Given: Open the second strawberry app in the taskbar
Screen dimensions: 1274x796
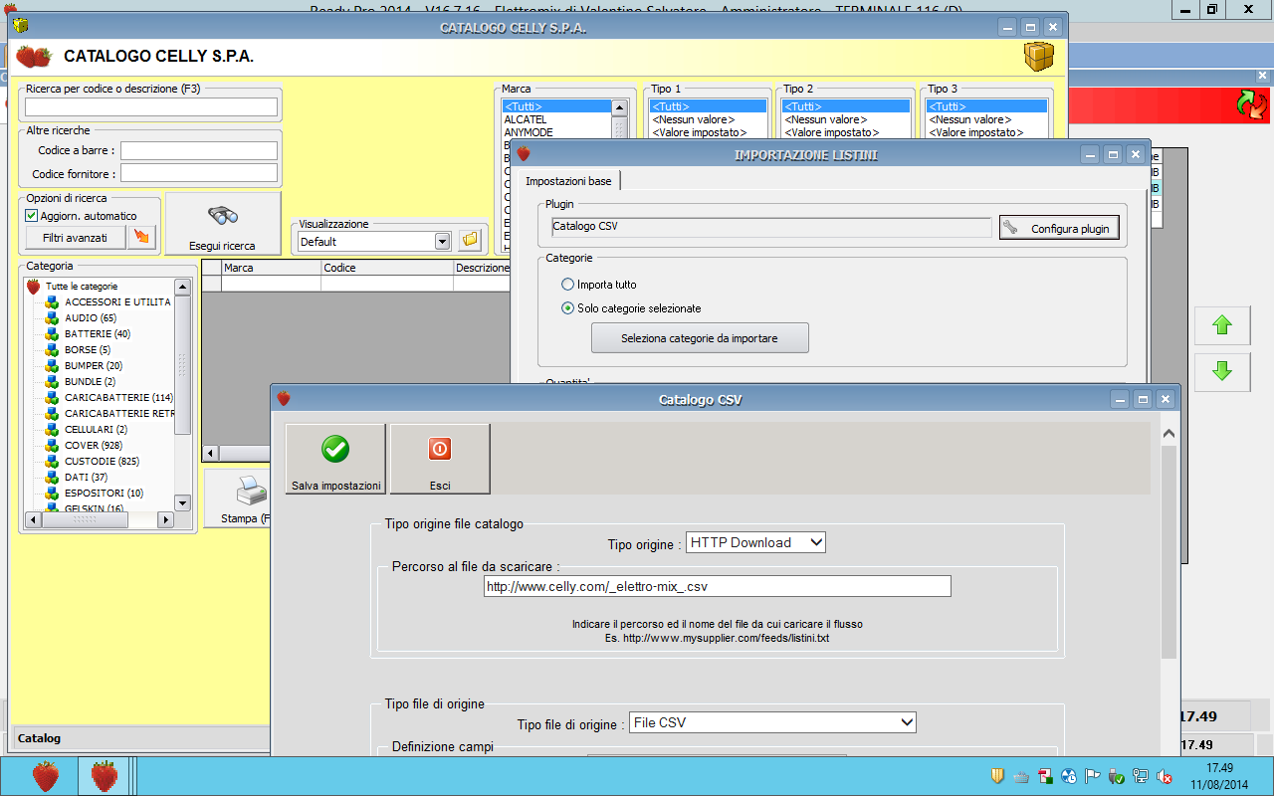Looking at the screenshot, I should tap(106, 775).
